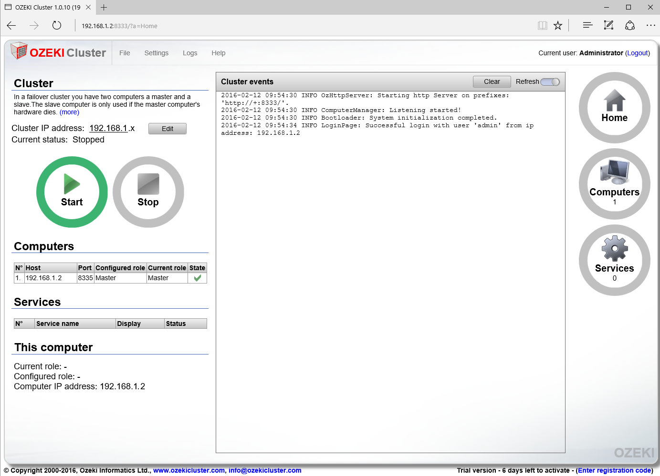Click the Enter registration code link
Image resolution: width=660 pixels, height=476 pixels.
[615, 470]
